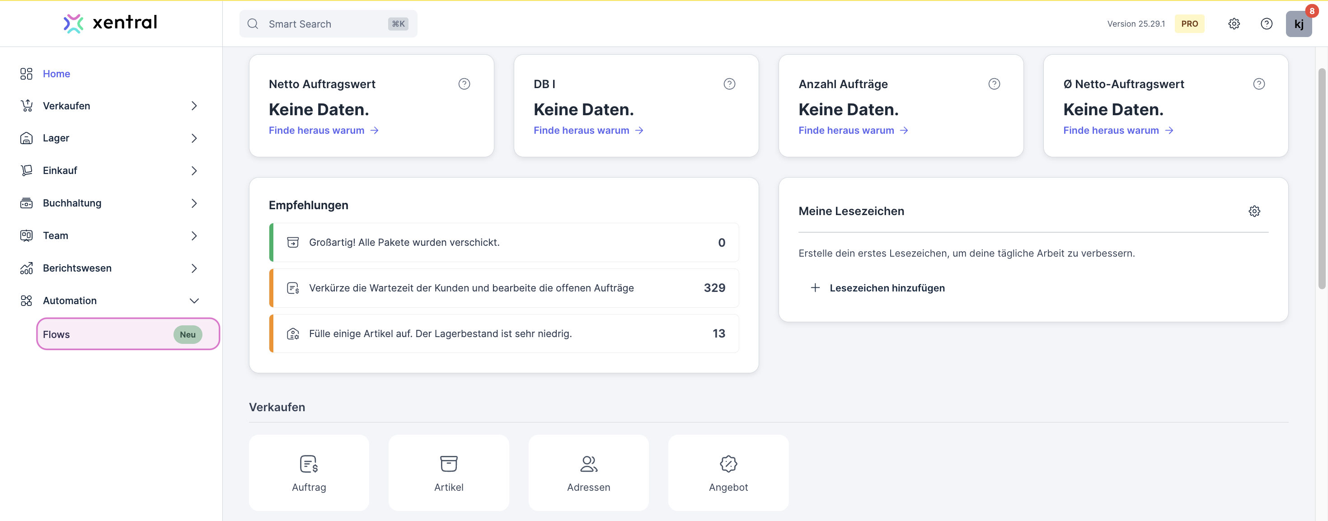Viewport: 1328px width, 521px height.
Task: Open the help question mark icon in header
Action: [1266, 23]
